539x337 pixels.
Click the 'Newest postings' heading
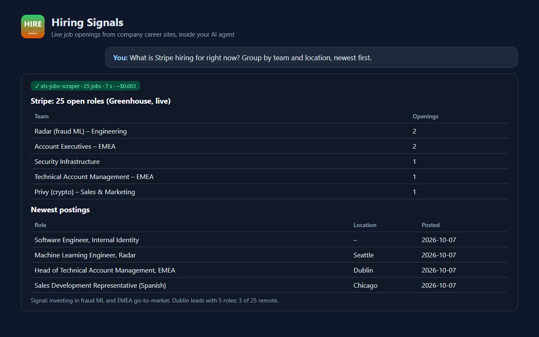coord(60,210)
